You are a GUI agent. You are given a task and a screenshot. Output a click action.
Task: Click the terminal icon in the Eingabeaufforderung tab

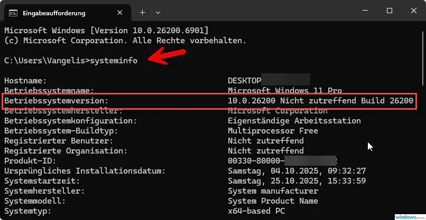tap(14, 12)
